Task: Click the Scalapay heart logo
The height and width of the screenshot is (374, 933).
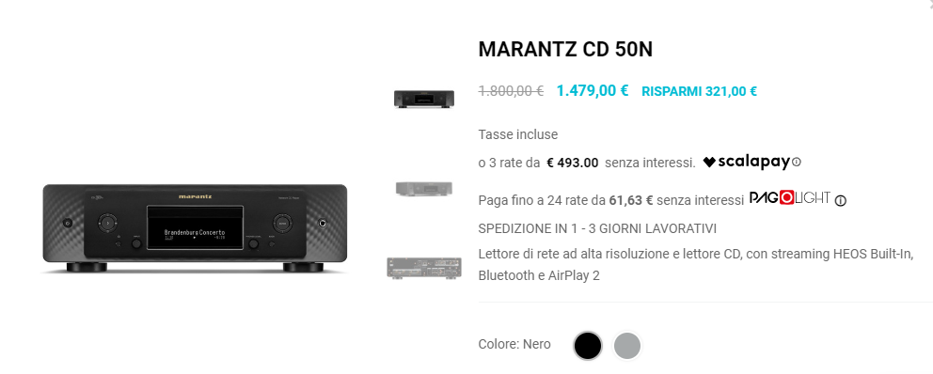Action: (709, 162)
